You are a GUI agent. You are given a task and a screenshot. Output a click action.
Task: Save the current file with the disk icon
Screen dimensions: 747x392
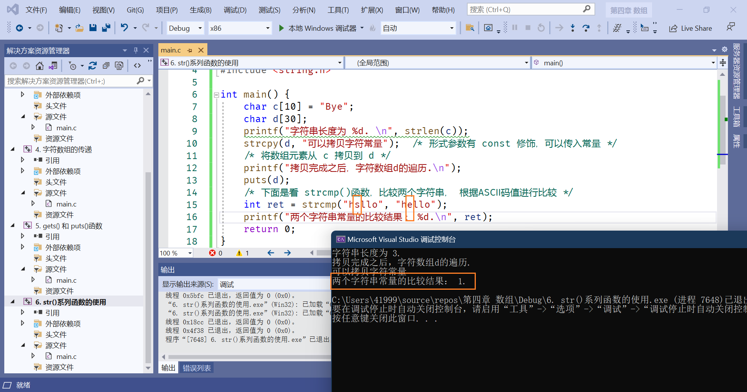[93, 28]
